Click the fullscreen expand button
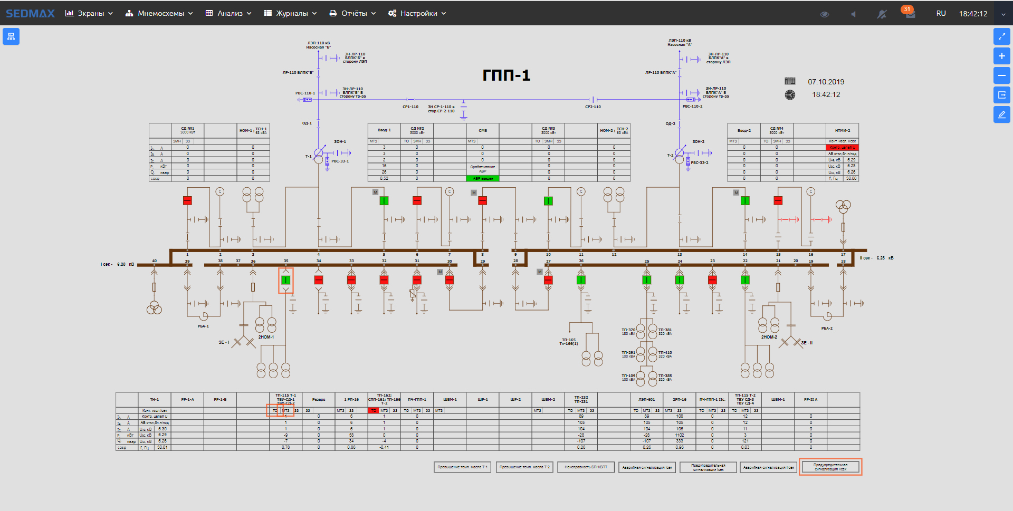 pyautogui.click(x=1001, y=36)
